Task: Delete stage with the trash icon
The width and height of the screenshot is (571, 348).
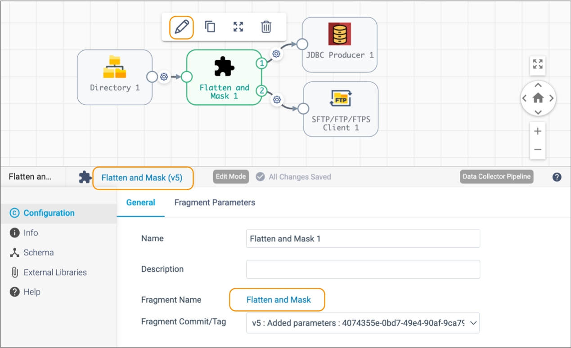Action: [266, 27]
